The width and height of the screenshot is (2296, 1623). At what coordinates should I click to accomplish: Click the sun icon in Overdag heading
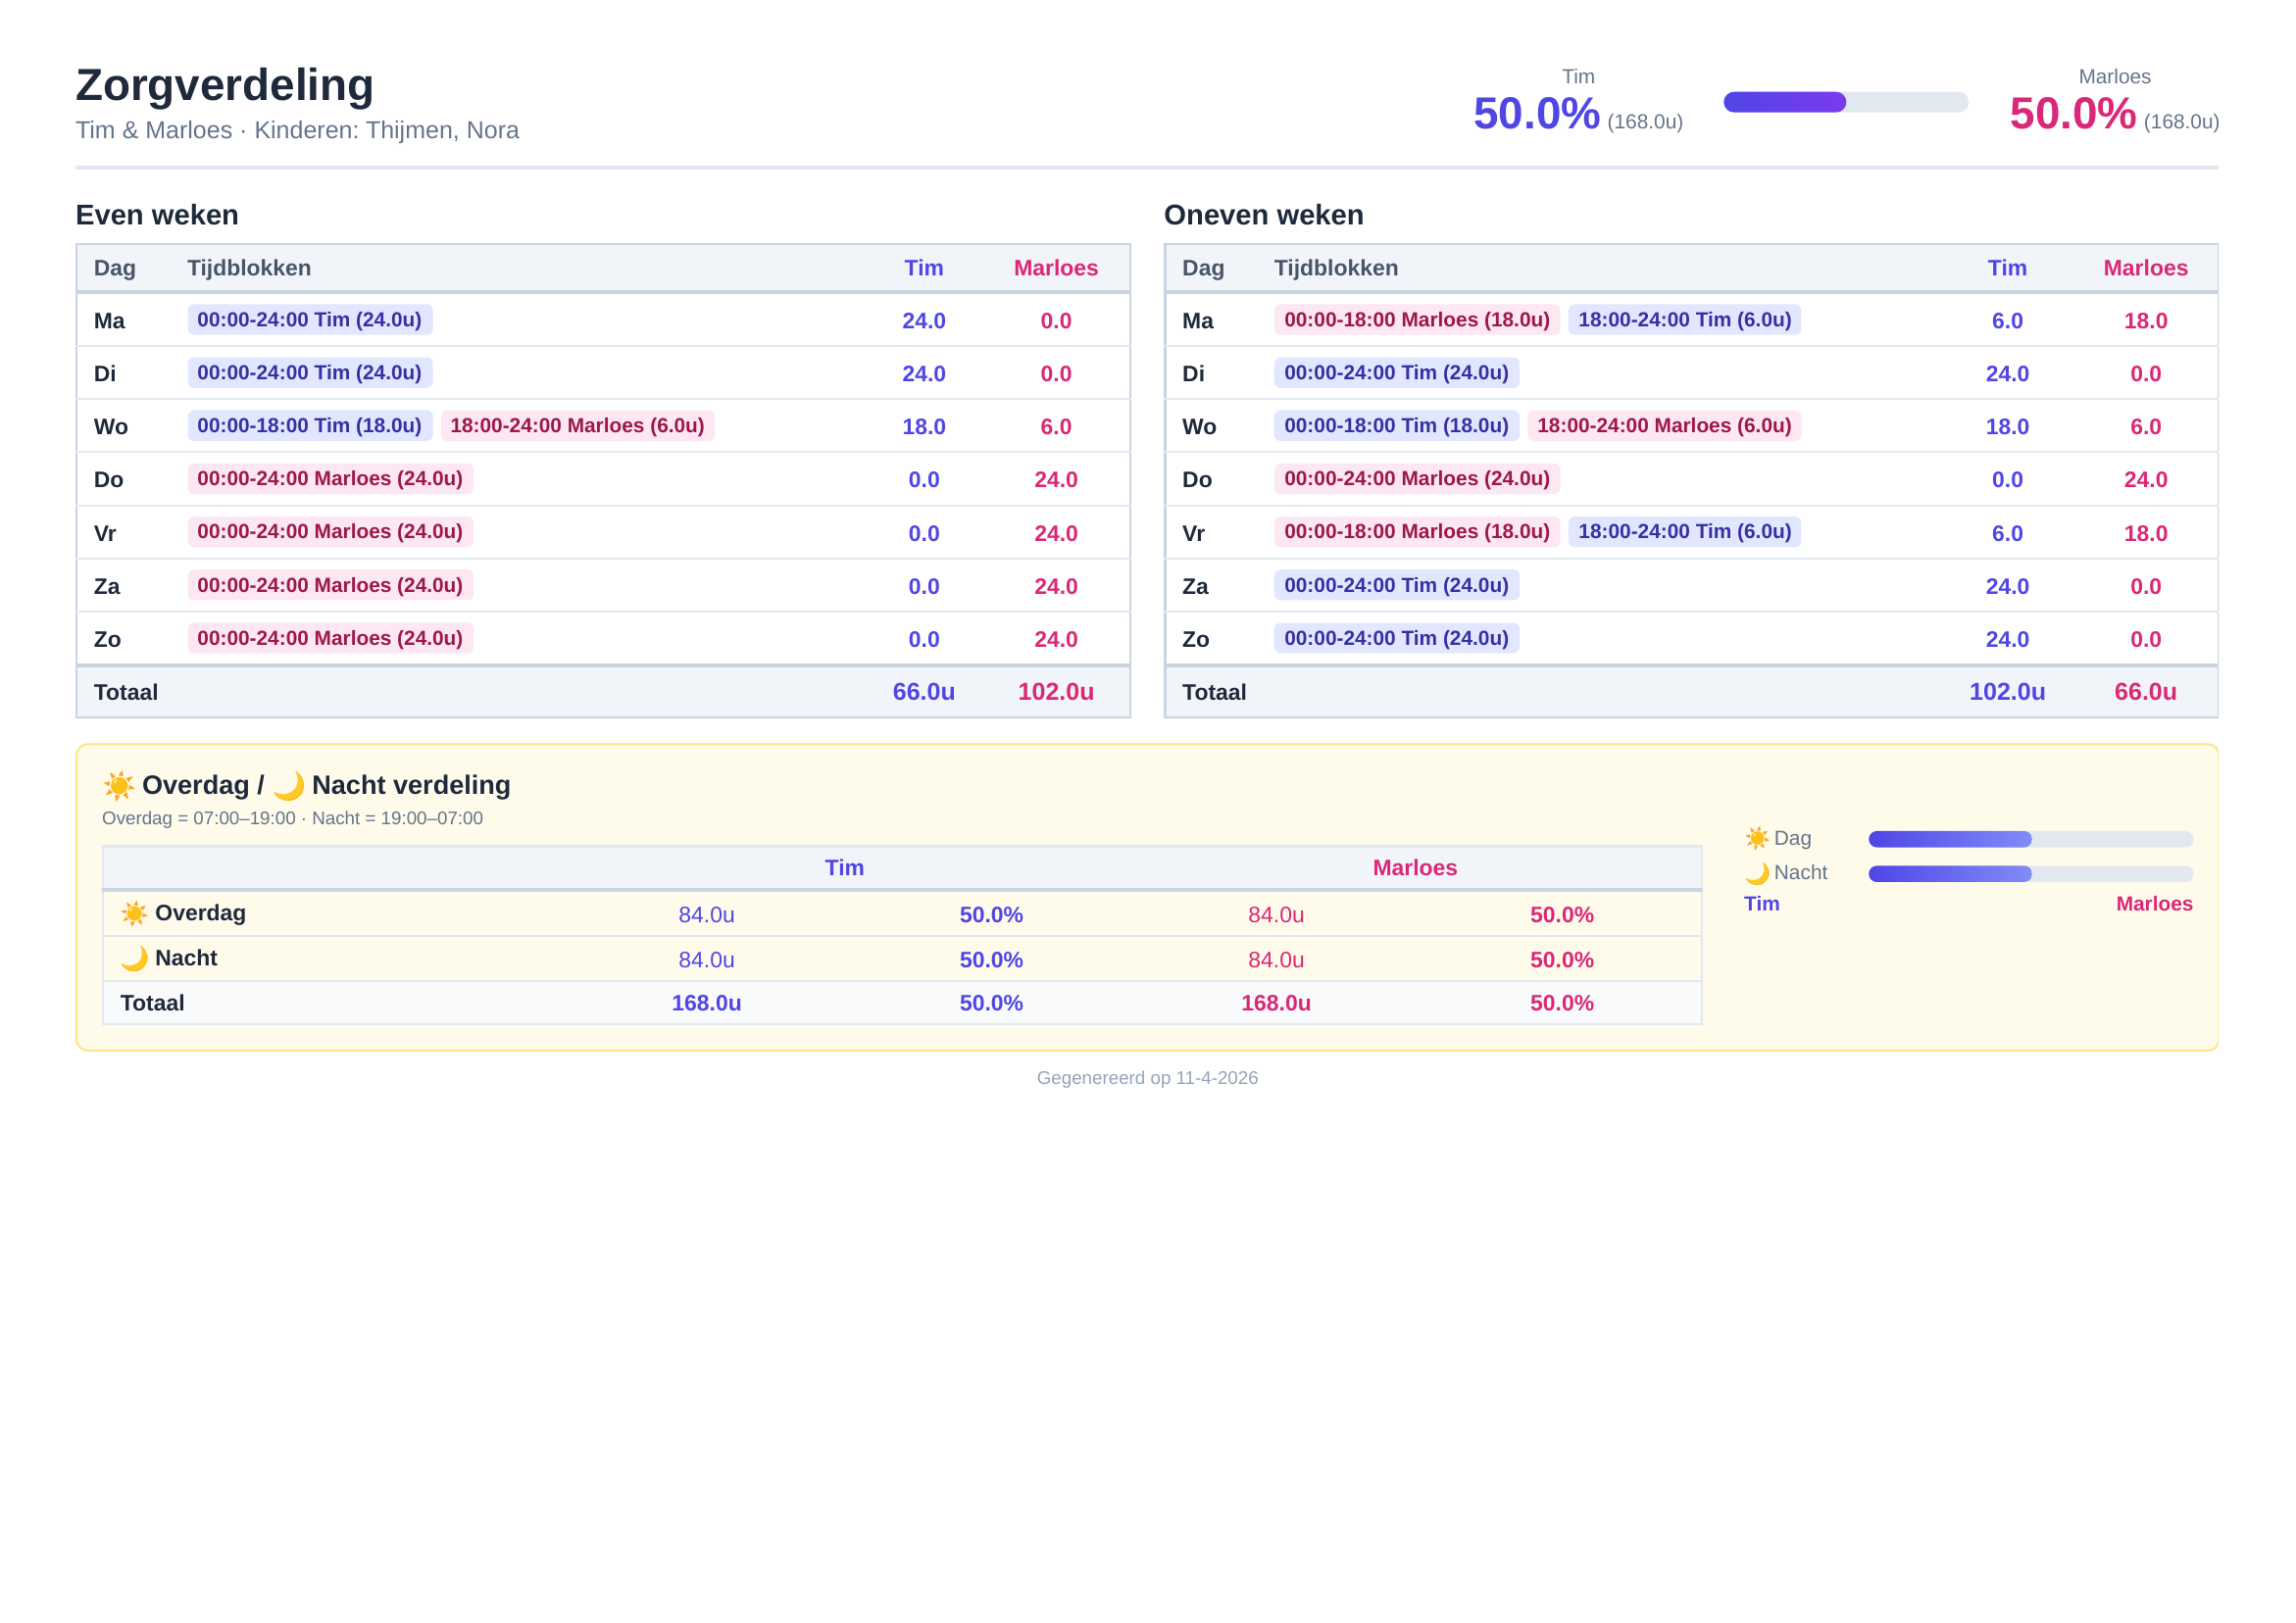(119, 785)
